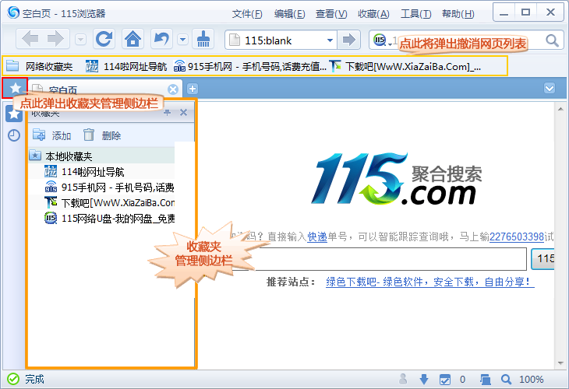569x389 pixels.
Task: Open 114啦网址导航 bookmark in bookmarks bar
Action: [126, 66]
